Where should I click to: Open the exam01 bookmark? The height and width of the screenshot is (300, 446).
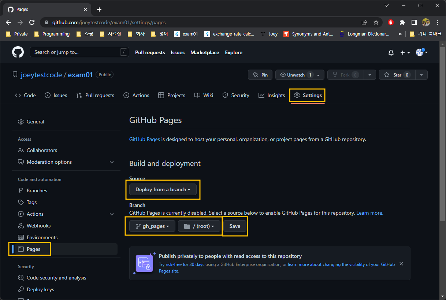click(186, 34)
